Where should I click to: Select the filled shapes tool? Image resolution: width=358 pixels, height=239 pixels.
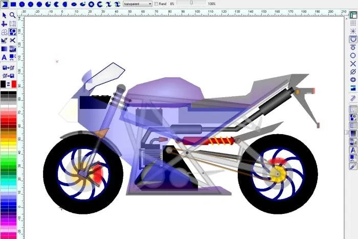tap(13, 32)
